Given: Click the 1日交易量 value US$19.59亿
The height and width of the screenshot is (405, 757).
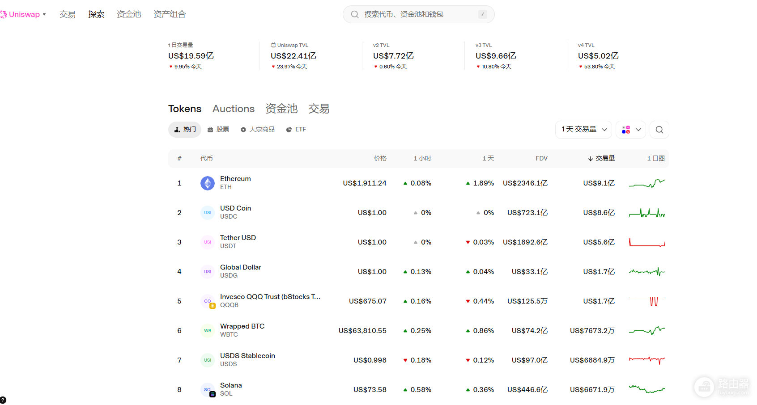Looking at the screenshot, I should [x=191, y=56].
